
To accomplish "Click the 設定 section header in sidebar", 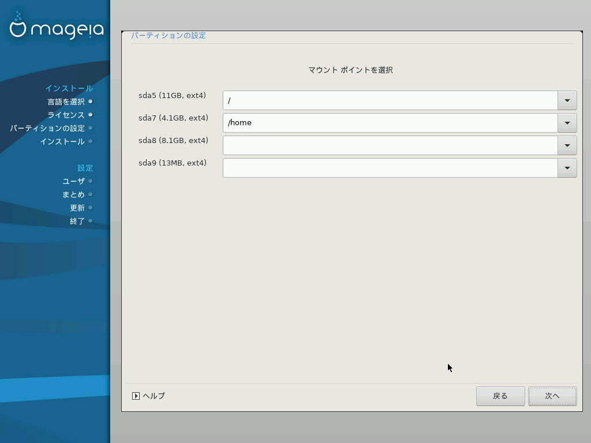I will click(85, 168).
